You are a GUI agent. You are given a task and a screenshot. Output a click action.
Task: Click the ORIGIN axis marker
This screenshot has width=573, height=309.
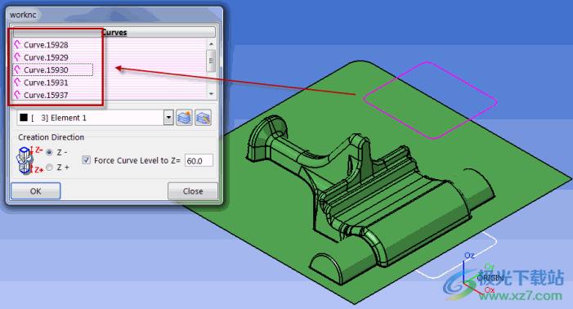tap(490, 278)
